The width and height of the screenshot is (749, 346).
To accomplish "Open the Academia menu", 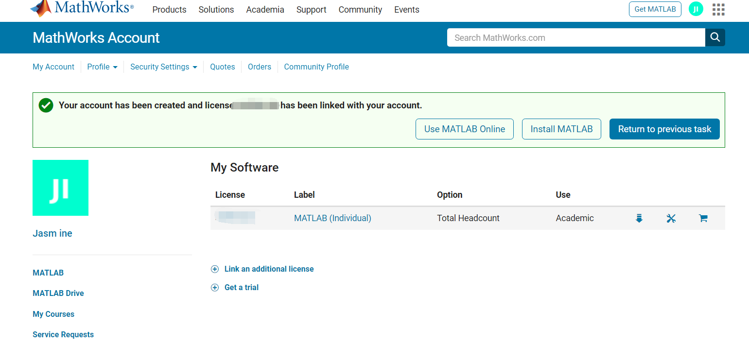I will (x=265, y=10).
